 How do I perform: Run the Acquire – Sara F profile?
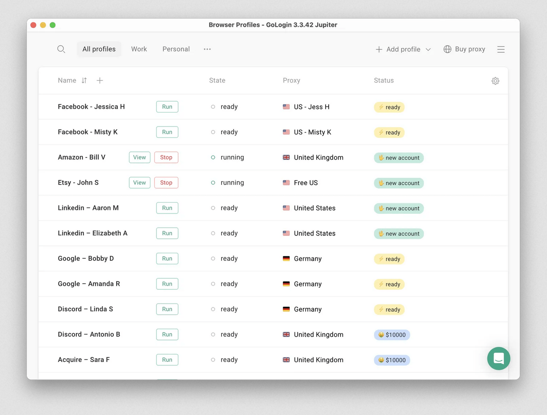[x=167, y=360]
